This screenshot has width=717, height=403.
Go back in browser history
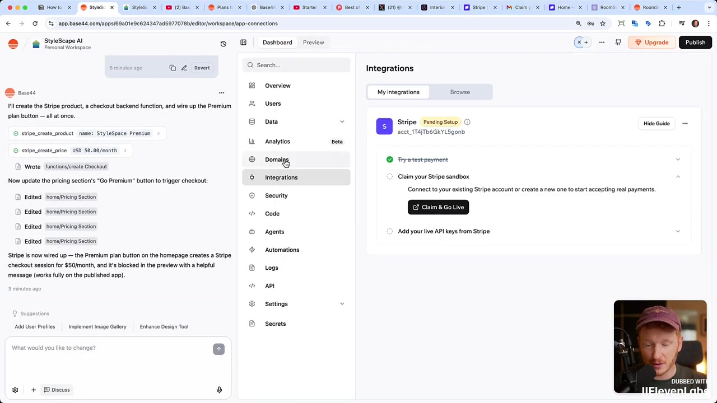pyautogui.click(x=8, y=24)
